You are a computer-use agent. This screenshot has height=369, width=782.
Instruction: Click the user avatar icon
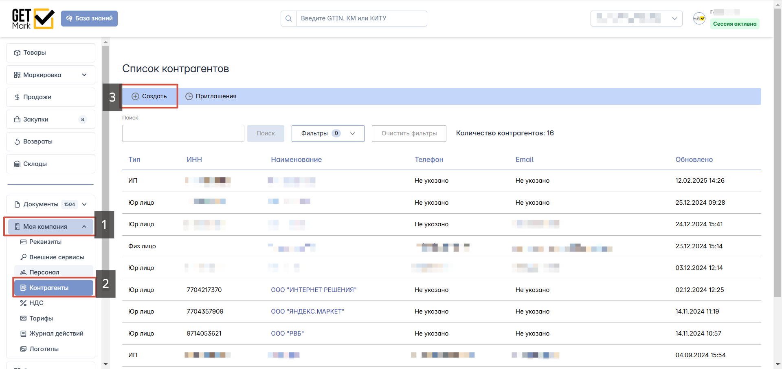699,18
